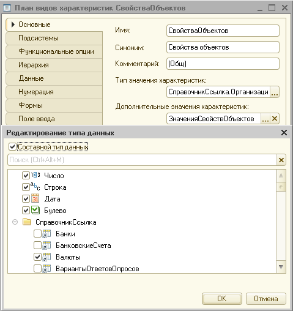Select the БанковскиеСчета row label
Viewport: 293px width, 311px height.
(83, 245)
